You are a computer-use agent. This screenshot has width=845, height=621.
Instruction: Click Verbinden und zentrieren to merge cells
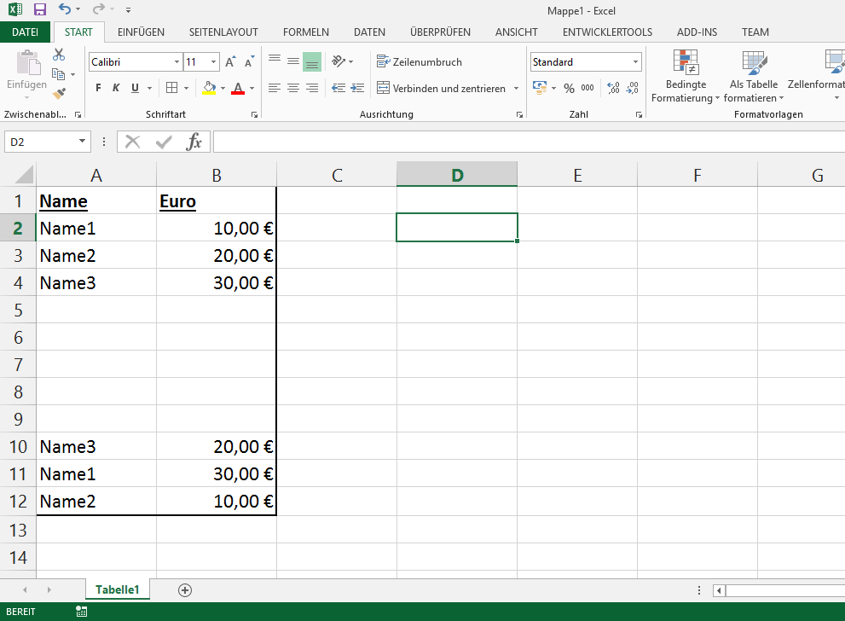(443, 88)
